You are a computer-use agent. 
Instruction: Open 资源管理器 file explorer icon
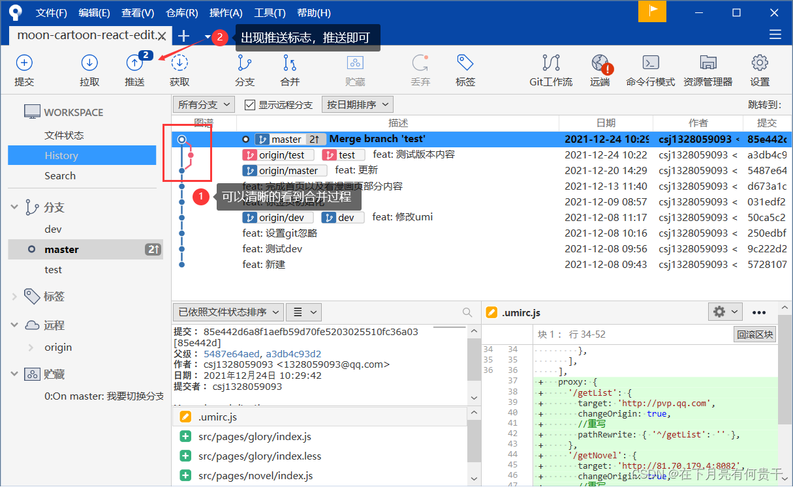708,63
